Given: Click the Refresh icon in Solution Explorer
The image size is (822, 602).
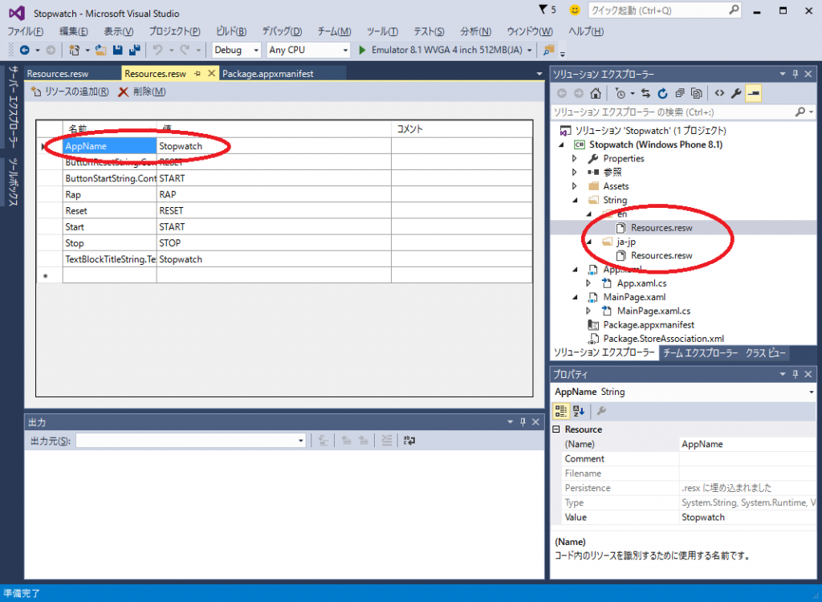Looking at the screenshot, I should pyautogui.click(x=662, y=93).
